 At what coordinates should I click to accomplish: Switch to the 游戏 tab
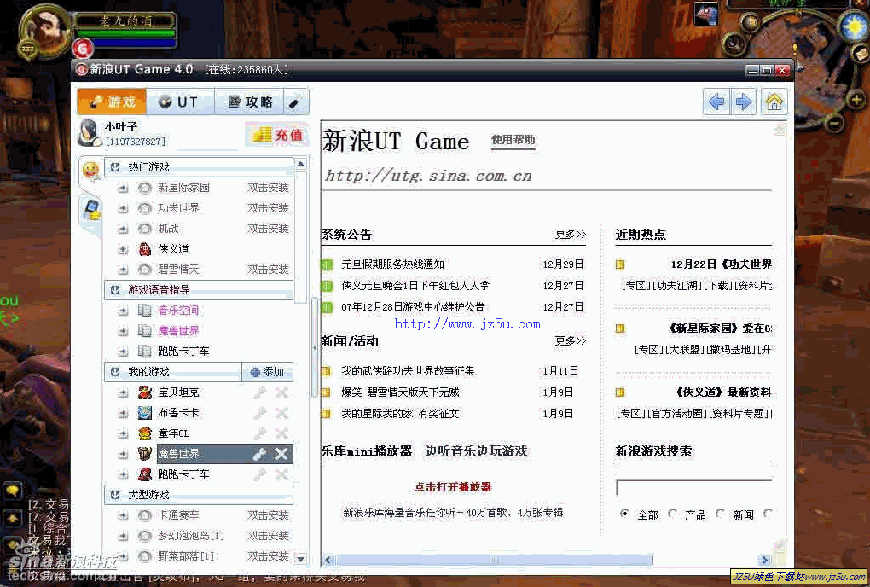coord(112,102)
